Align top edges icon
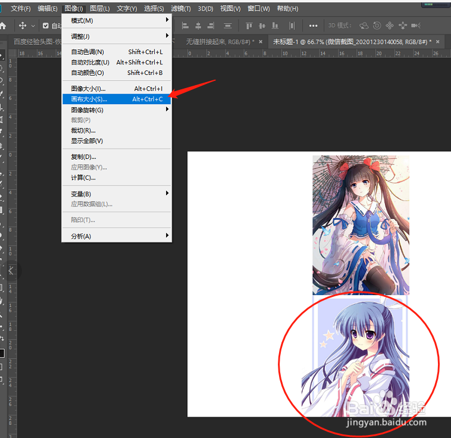Screen dimensions: 451x438 click(x=249, y=26)
